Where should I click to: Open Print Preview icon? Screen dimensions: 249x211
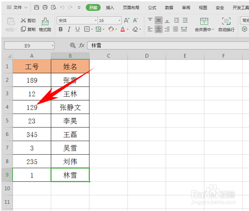click(54, 7)
